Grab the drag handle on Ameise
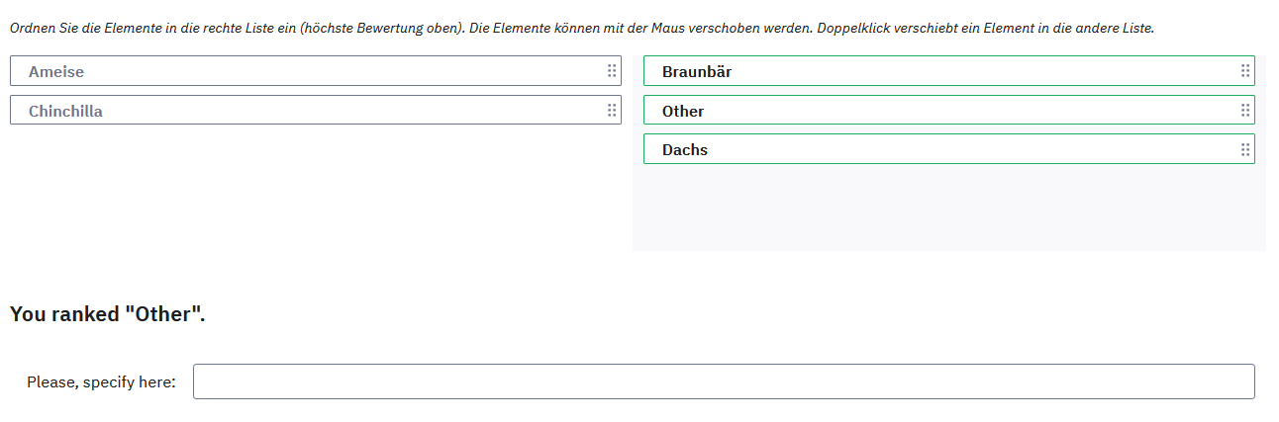 (x=612, y=71)
